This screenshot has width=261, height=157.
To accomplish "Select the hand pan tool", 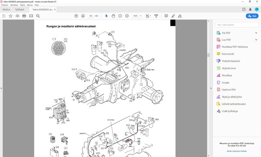I will (114, 16).
